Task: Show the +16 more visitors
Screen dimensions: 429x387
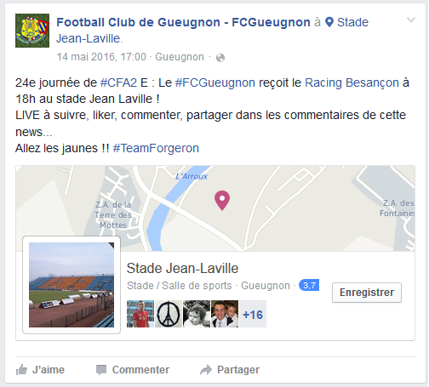Action: (253, 314)
